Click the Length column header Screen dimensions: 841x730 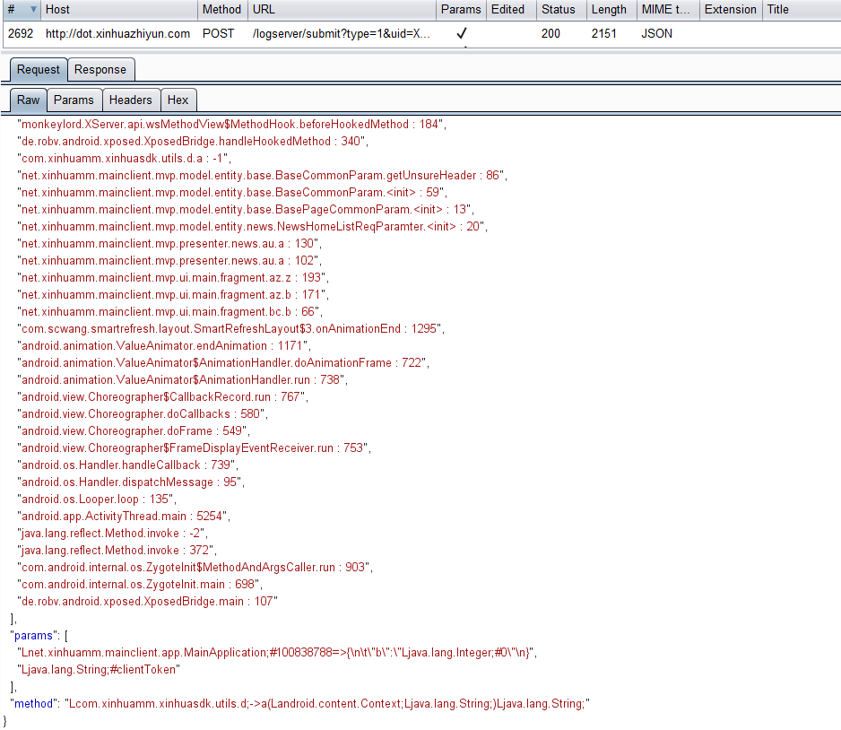tap(611, 10)
